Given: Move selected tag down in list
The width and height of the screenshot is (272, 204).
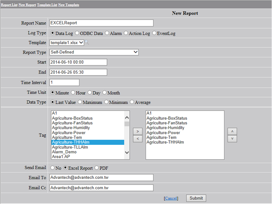Looking at the screenshot, I should point(232,139).
